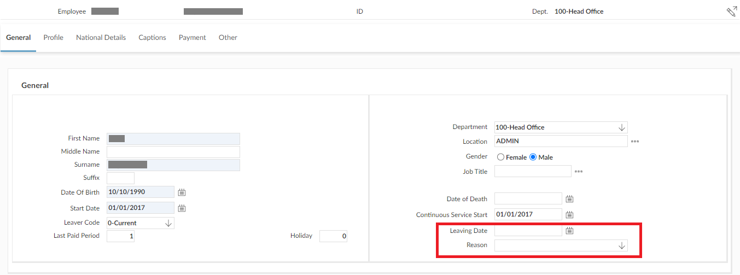The width and height of the screenshot is (740, 275).
Task: Switch to the Profile tab
Action: (x=54, y=38)
